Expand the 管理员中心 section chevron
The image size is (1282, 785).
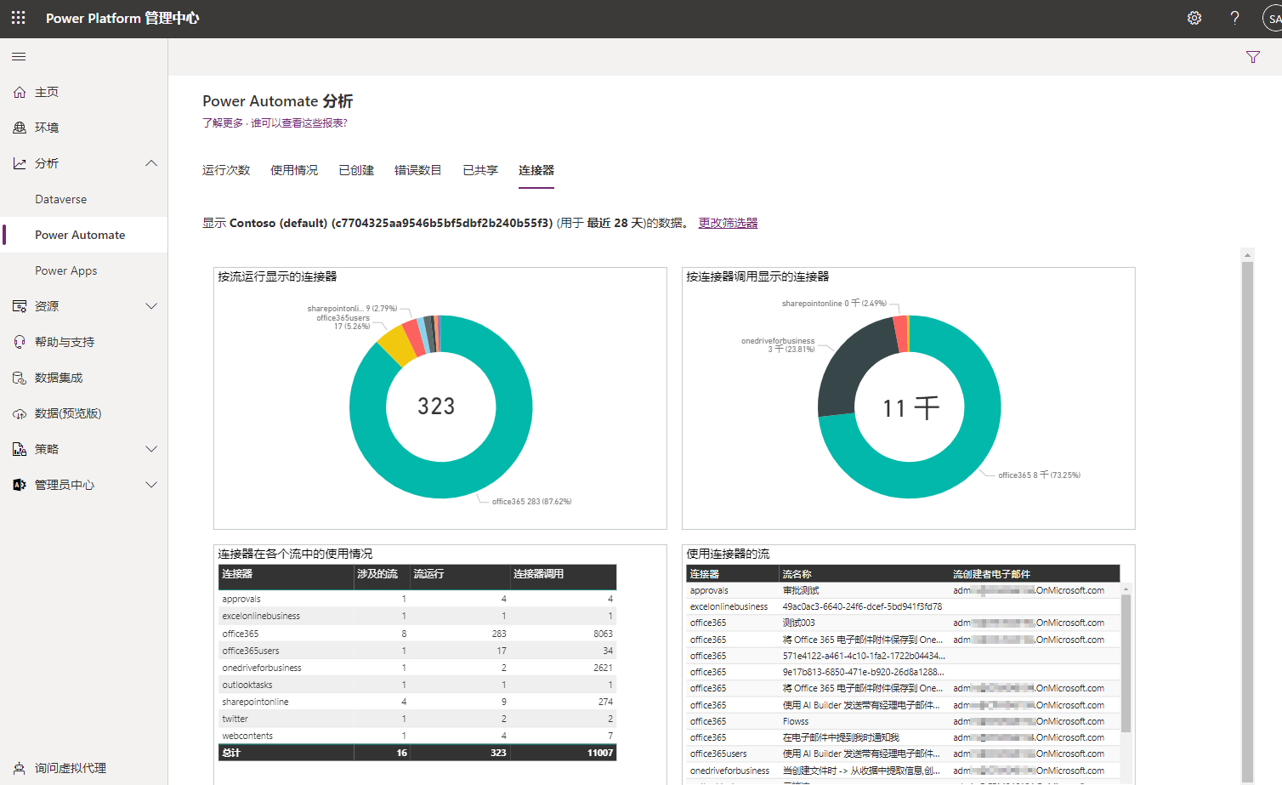pyautogui.click(x=151, y=485)
